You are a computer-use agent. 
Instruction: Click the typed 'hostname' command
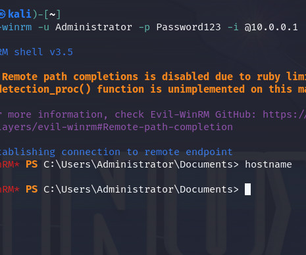tap(268, 164)
